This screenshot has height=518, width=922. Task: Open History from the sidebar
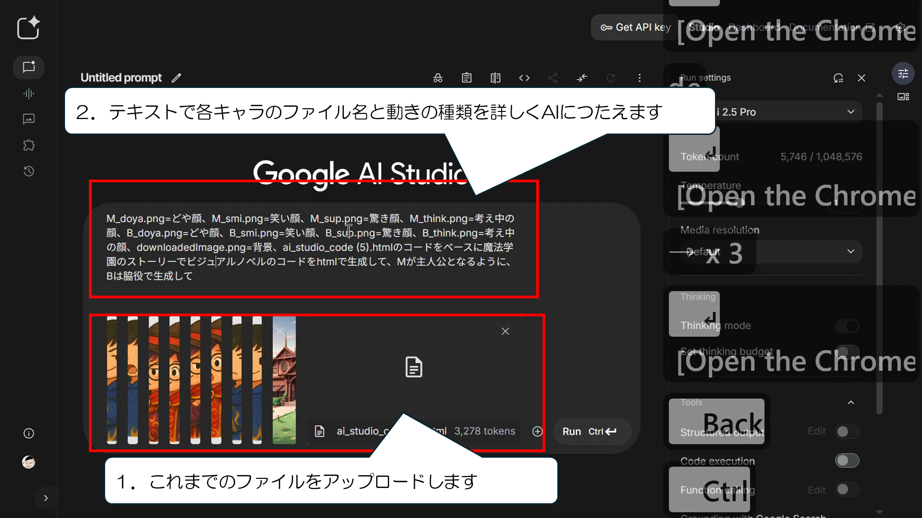click(x=29, y=171)
